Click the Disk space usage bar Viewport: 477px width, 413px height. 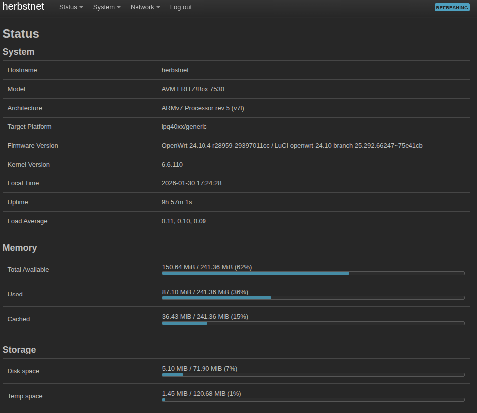(313, 375)
